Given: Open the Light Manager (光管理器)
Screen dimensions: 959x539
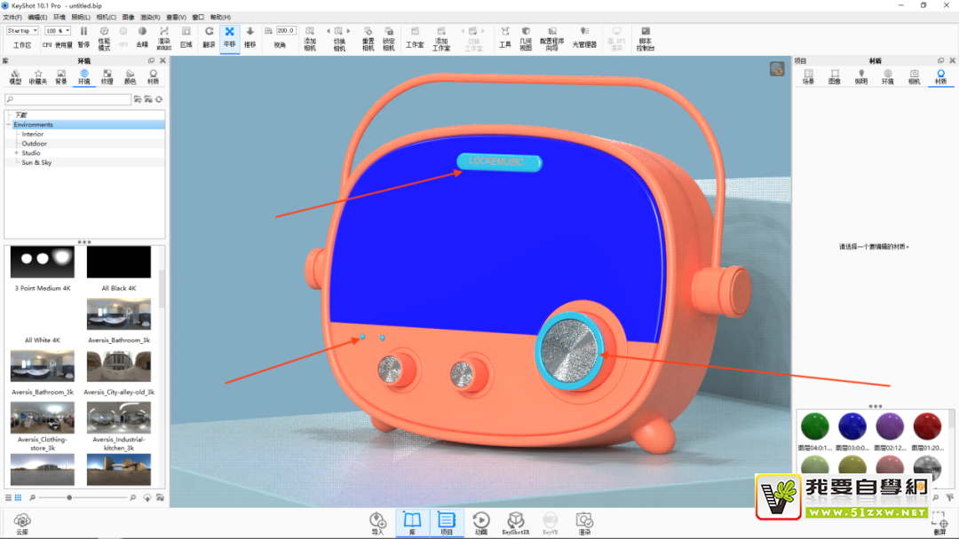Looking at the screenshot, I should (584, 35).
